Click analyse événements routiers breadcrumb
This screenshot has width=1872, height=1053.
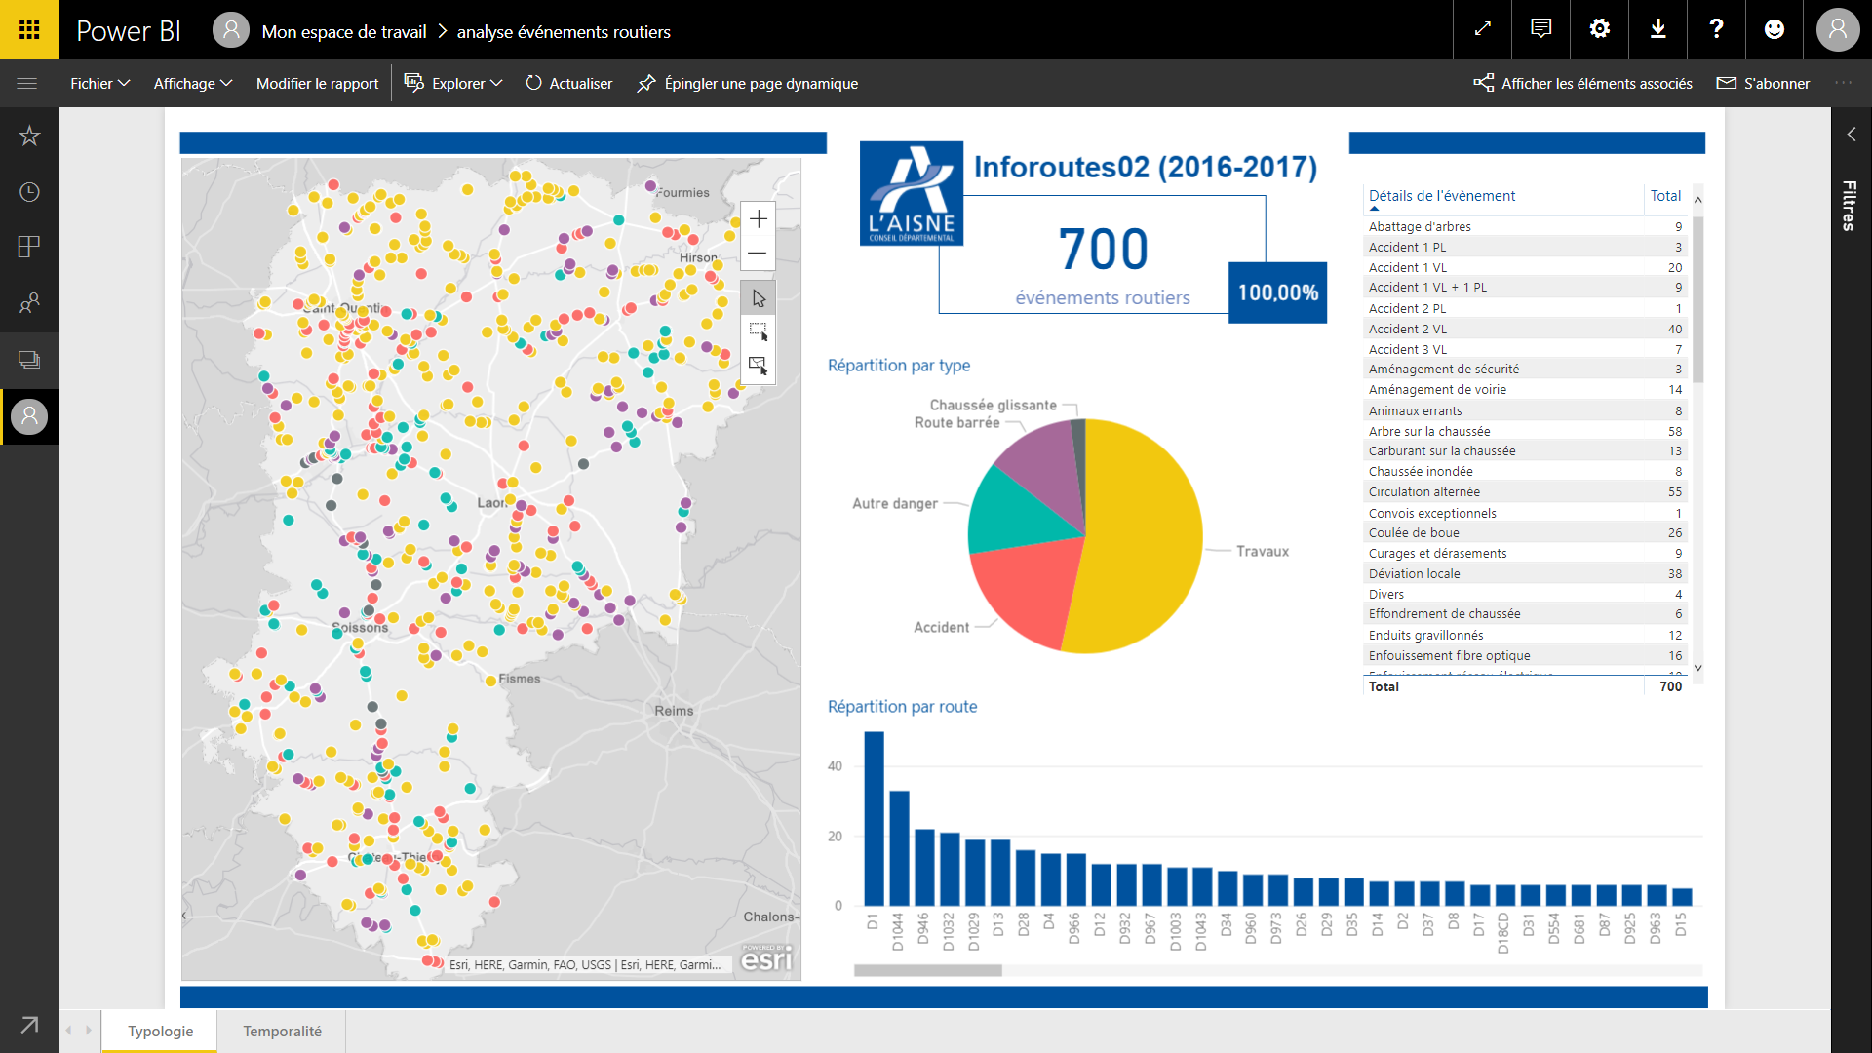(x=564, y=32)
